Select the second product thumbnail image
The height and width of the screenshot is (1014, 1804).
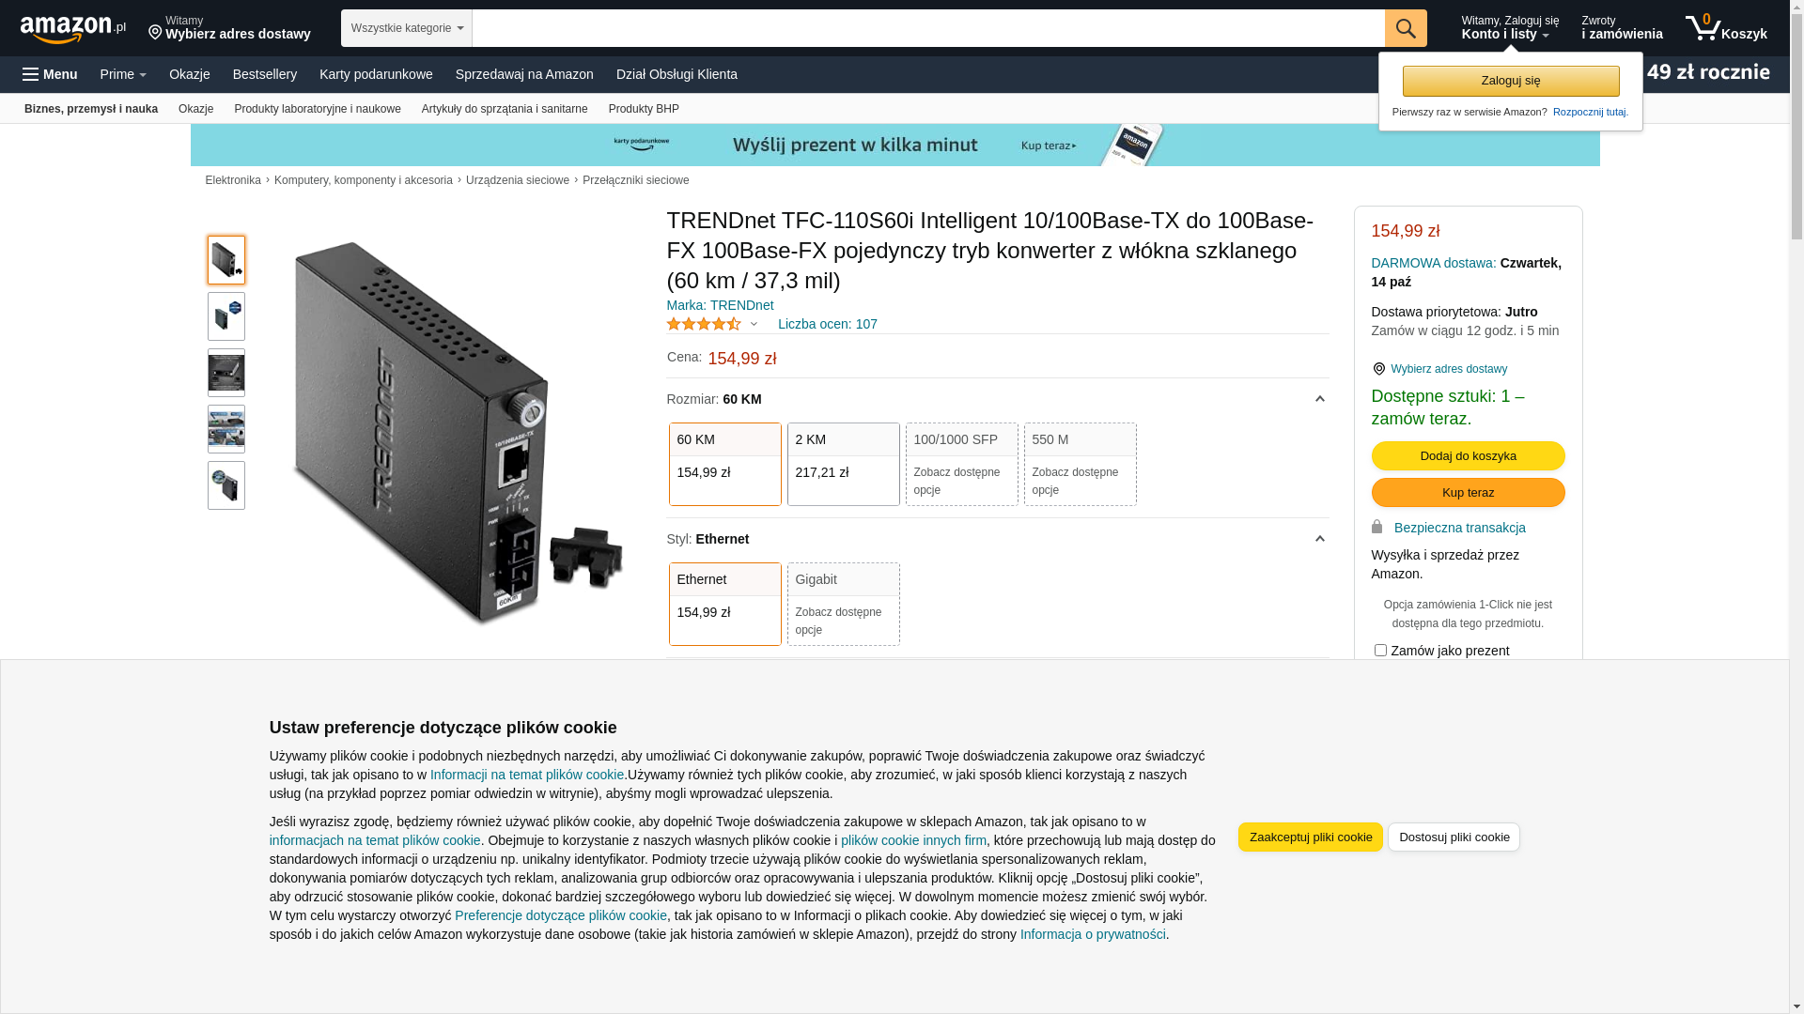pos(226,316)
